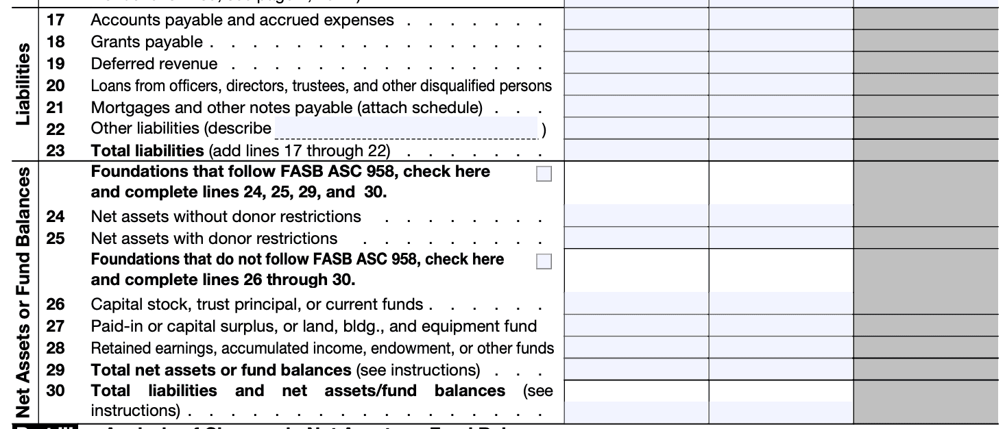Image resolution: width=1005 pixels, height=429 pixels.
Task: Select Total liabilities second column field
Action: click(781, 149)
